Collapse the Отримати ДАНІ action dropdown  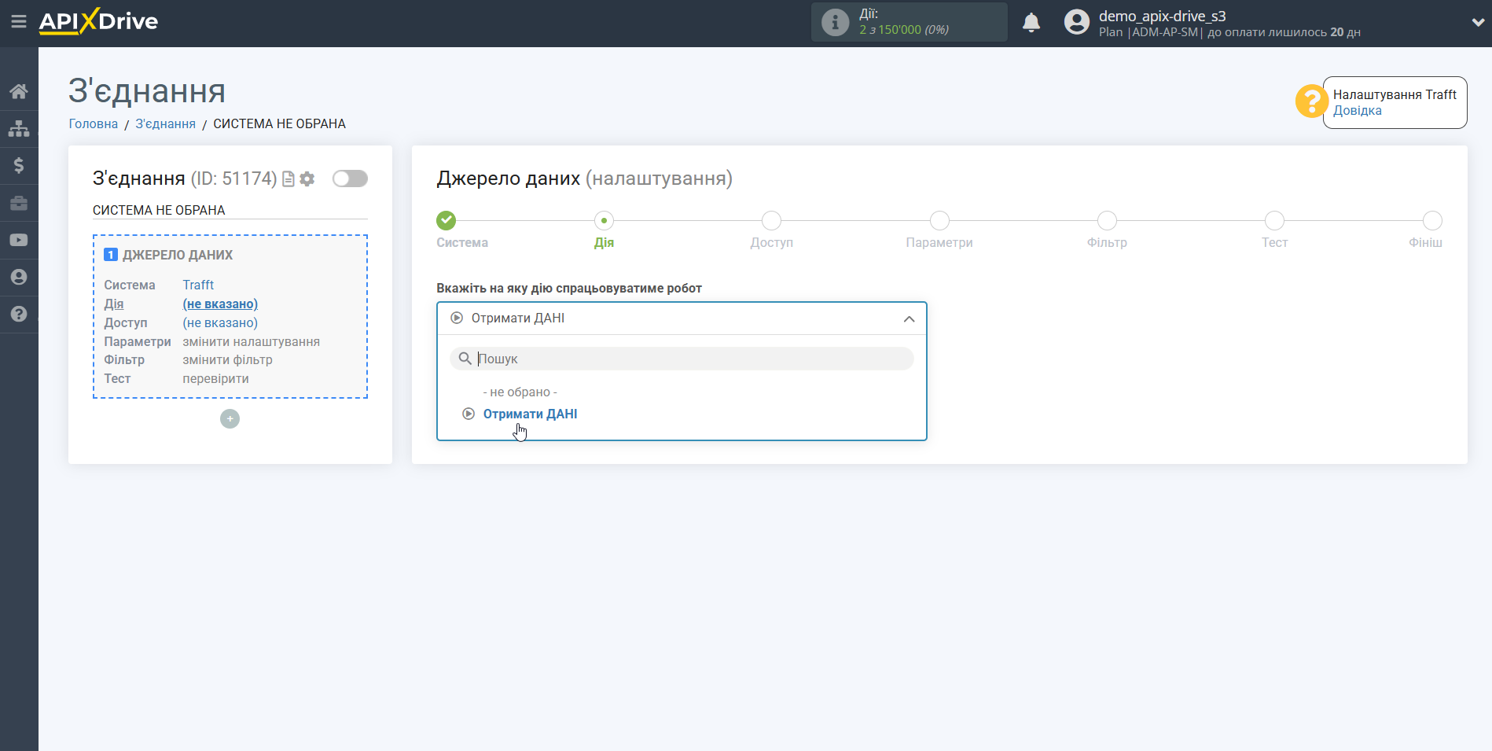point(682,318)
